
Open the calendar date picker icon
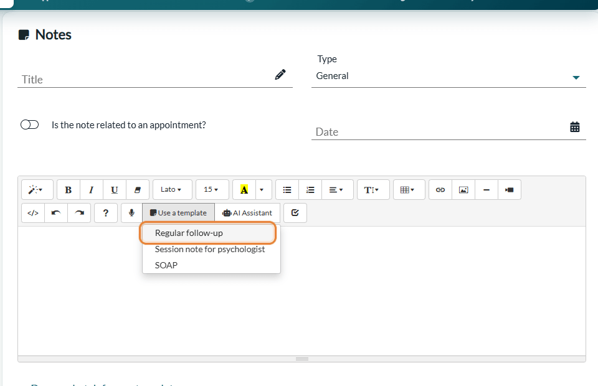pyautogui.click(x=575, y=127)
